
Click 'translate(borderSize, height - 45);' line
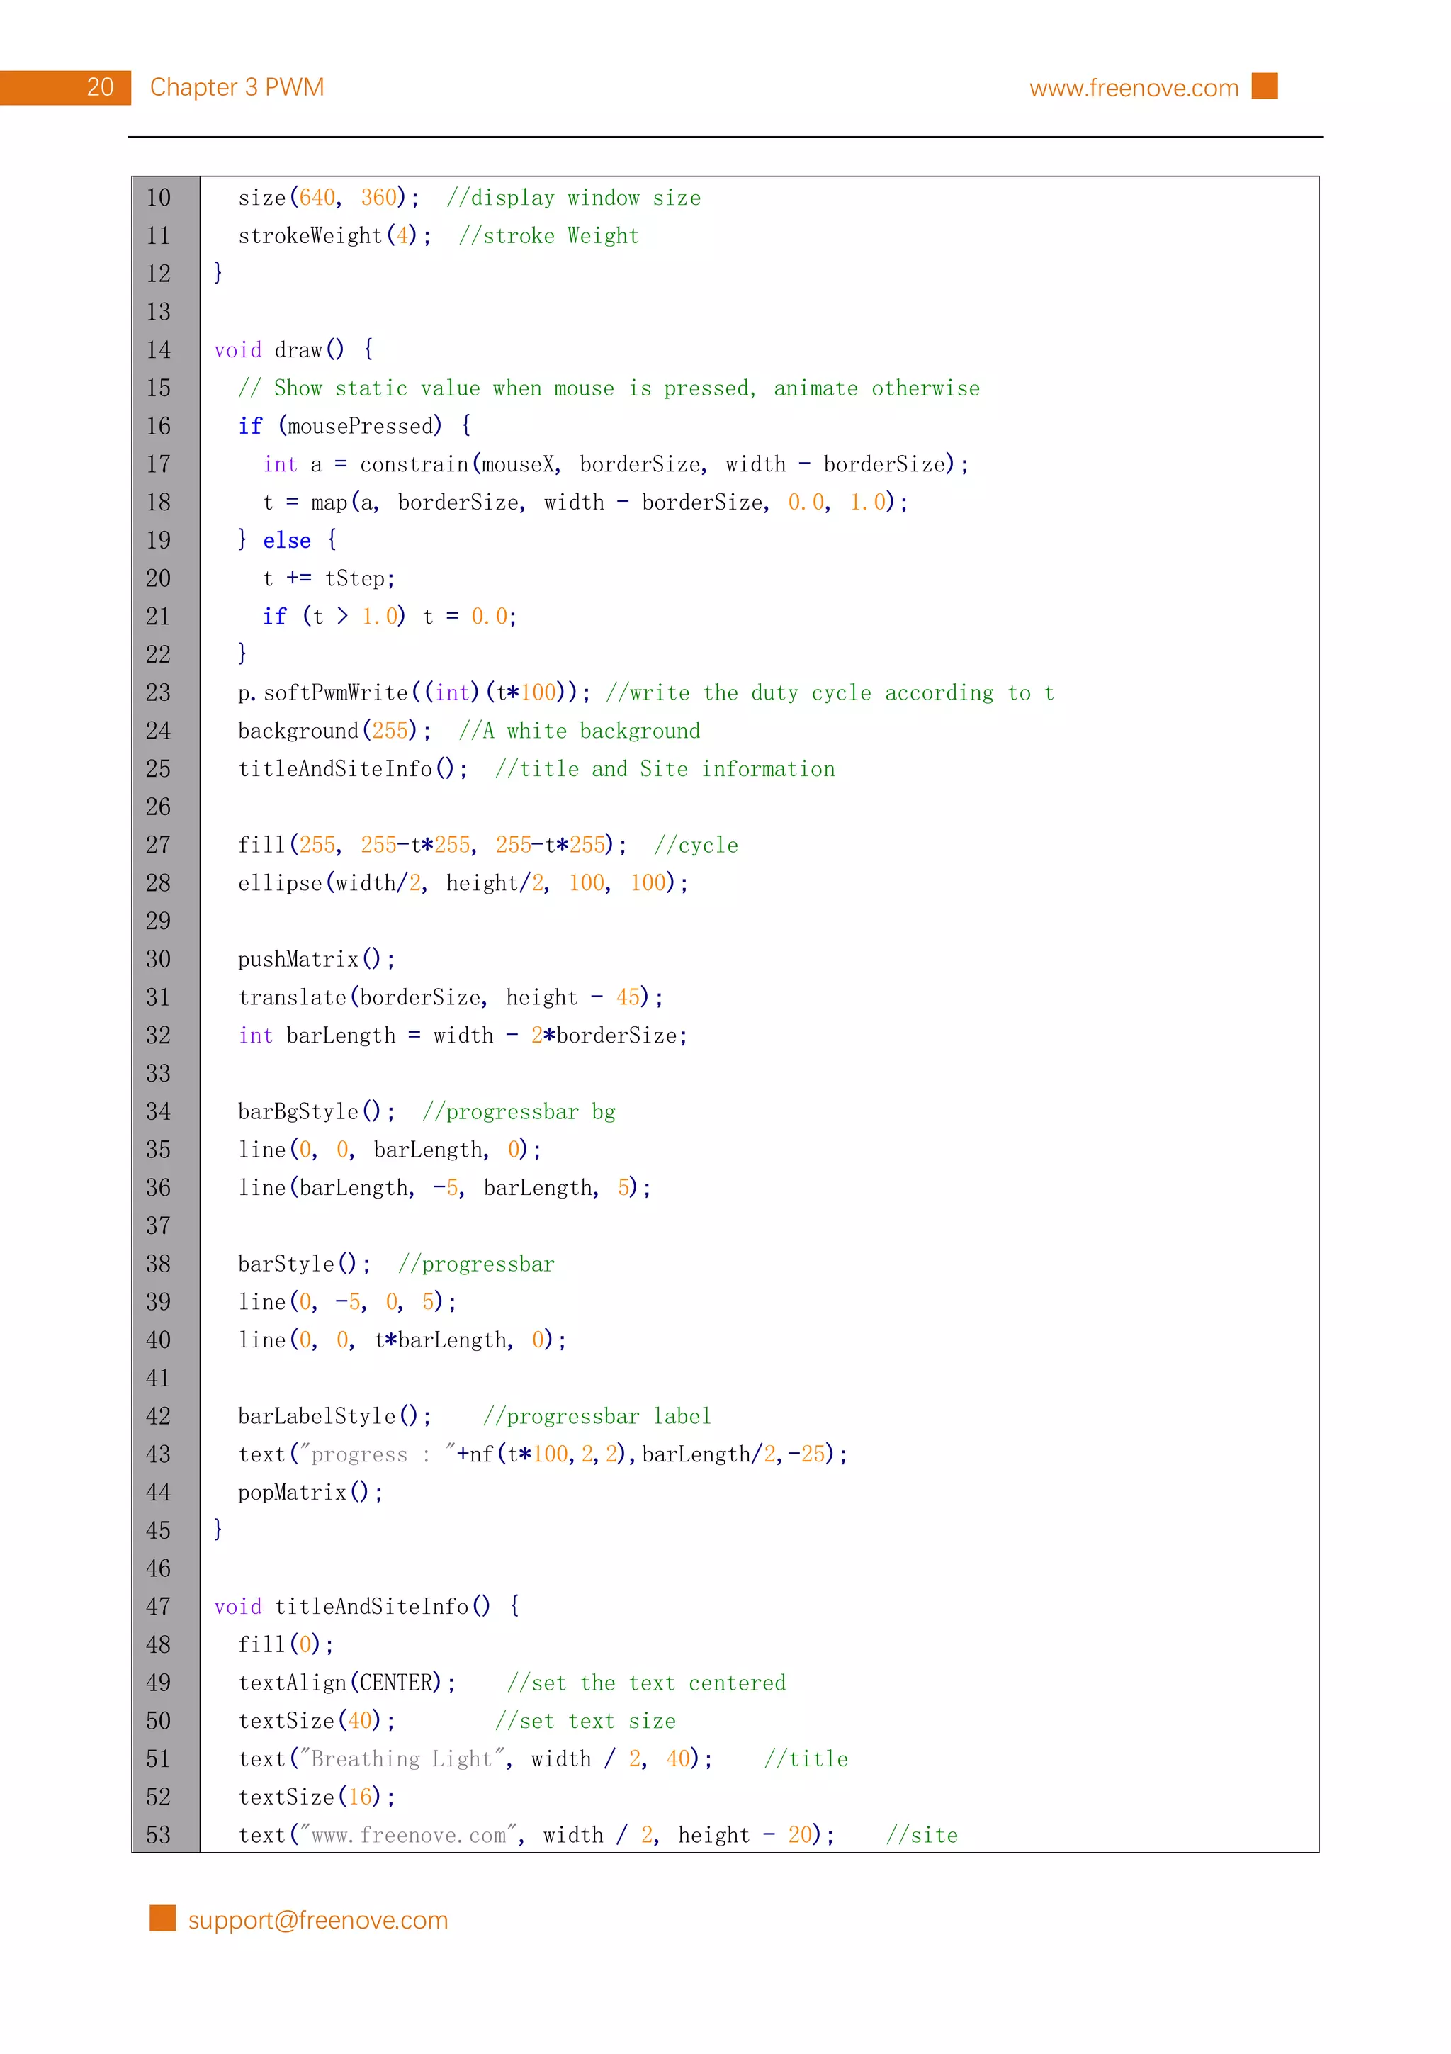coord(451,997)
